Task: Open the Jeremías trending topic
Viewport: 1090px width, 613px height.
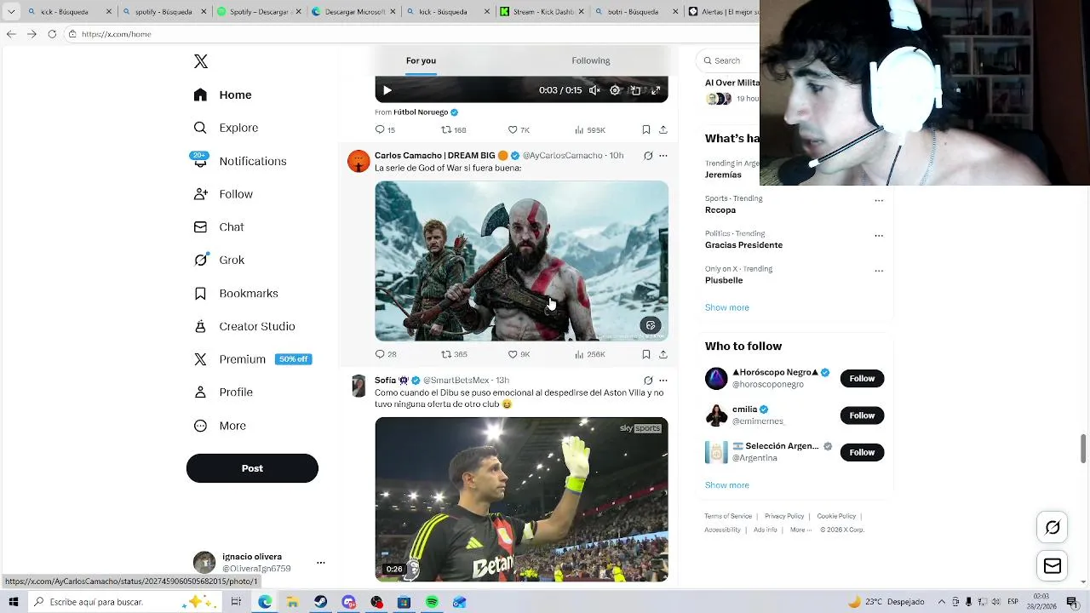Action: tap(723, 175)
